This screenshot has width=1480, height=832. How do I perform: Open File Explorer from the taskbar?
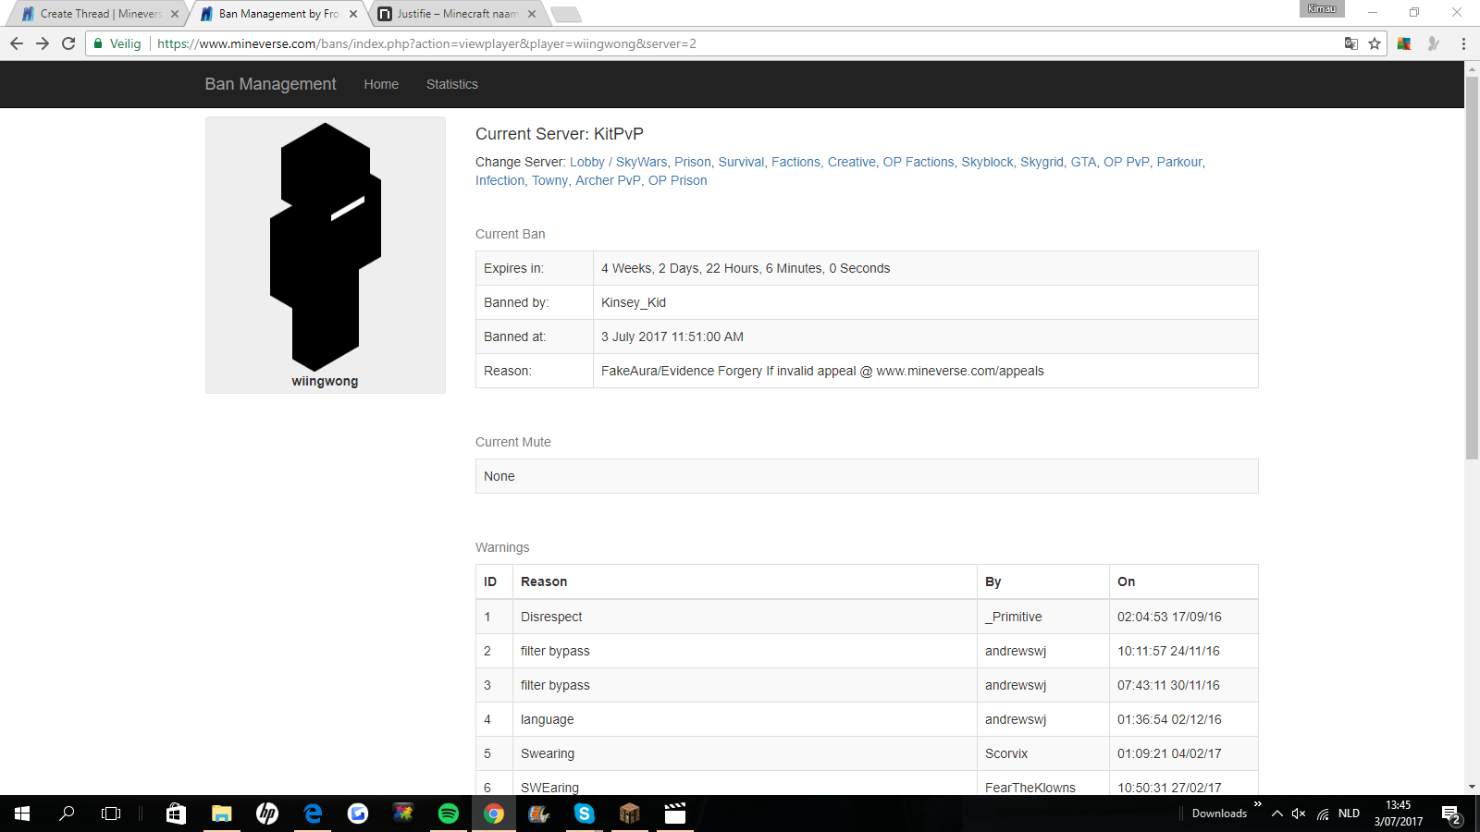[x=221, y=814]
